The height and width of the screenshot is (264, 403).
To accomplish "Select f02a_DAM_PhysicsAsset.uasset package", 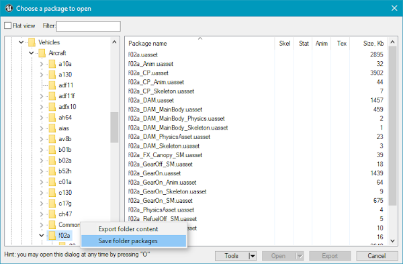I will [169, 137].
